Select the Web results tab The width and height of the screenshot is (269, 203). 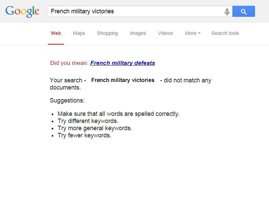[56, 33]
